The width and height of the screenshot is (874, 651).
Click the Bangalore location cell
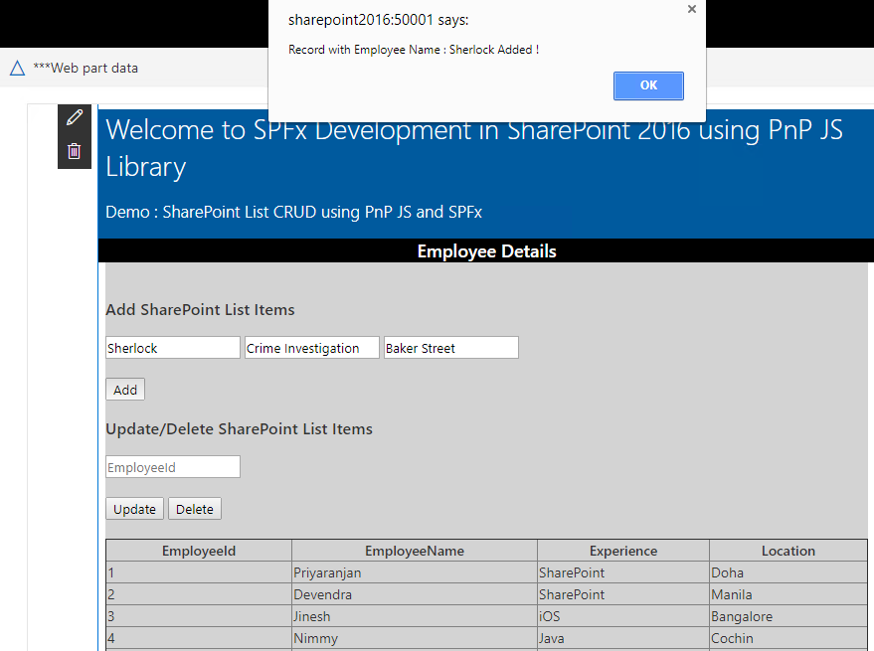coord(788,616)
